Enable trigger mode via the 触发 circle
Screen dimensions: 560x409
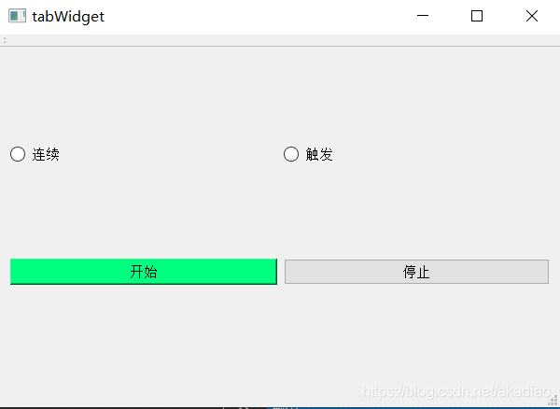tap(291, 154)
